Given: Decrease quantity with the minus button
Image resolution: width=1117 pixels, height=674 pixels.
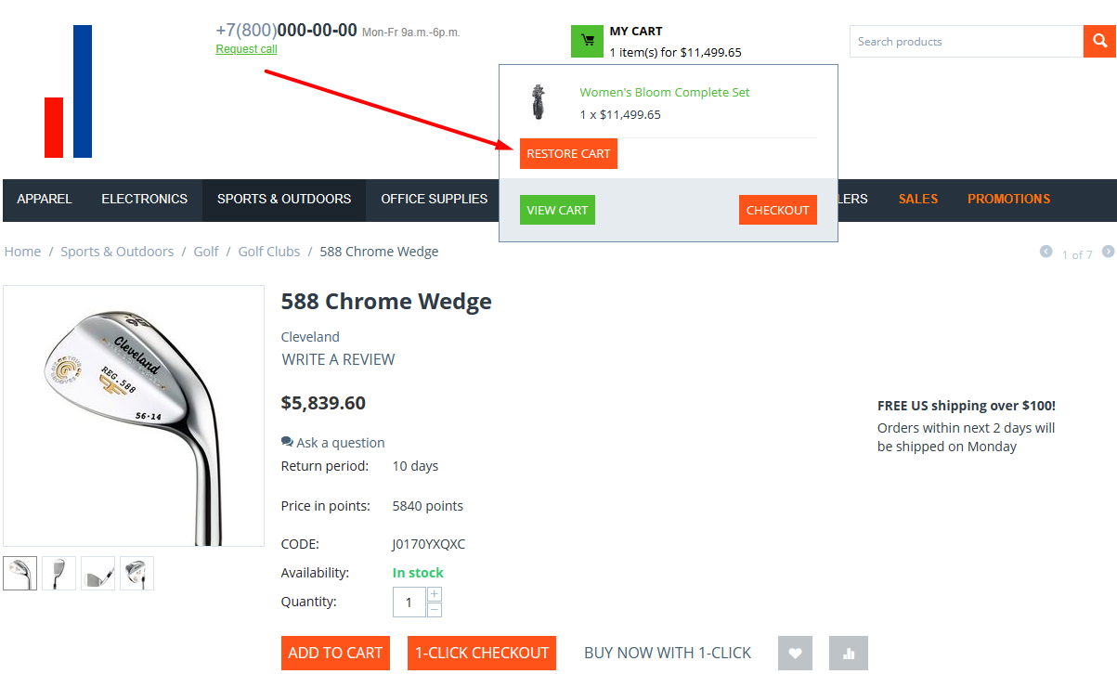Looking at the screenshot, I should pyautogui.click(x=435, y=609).
